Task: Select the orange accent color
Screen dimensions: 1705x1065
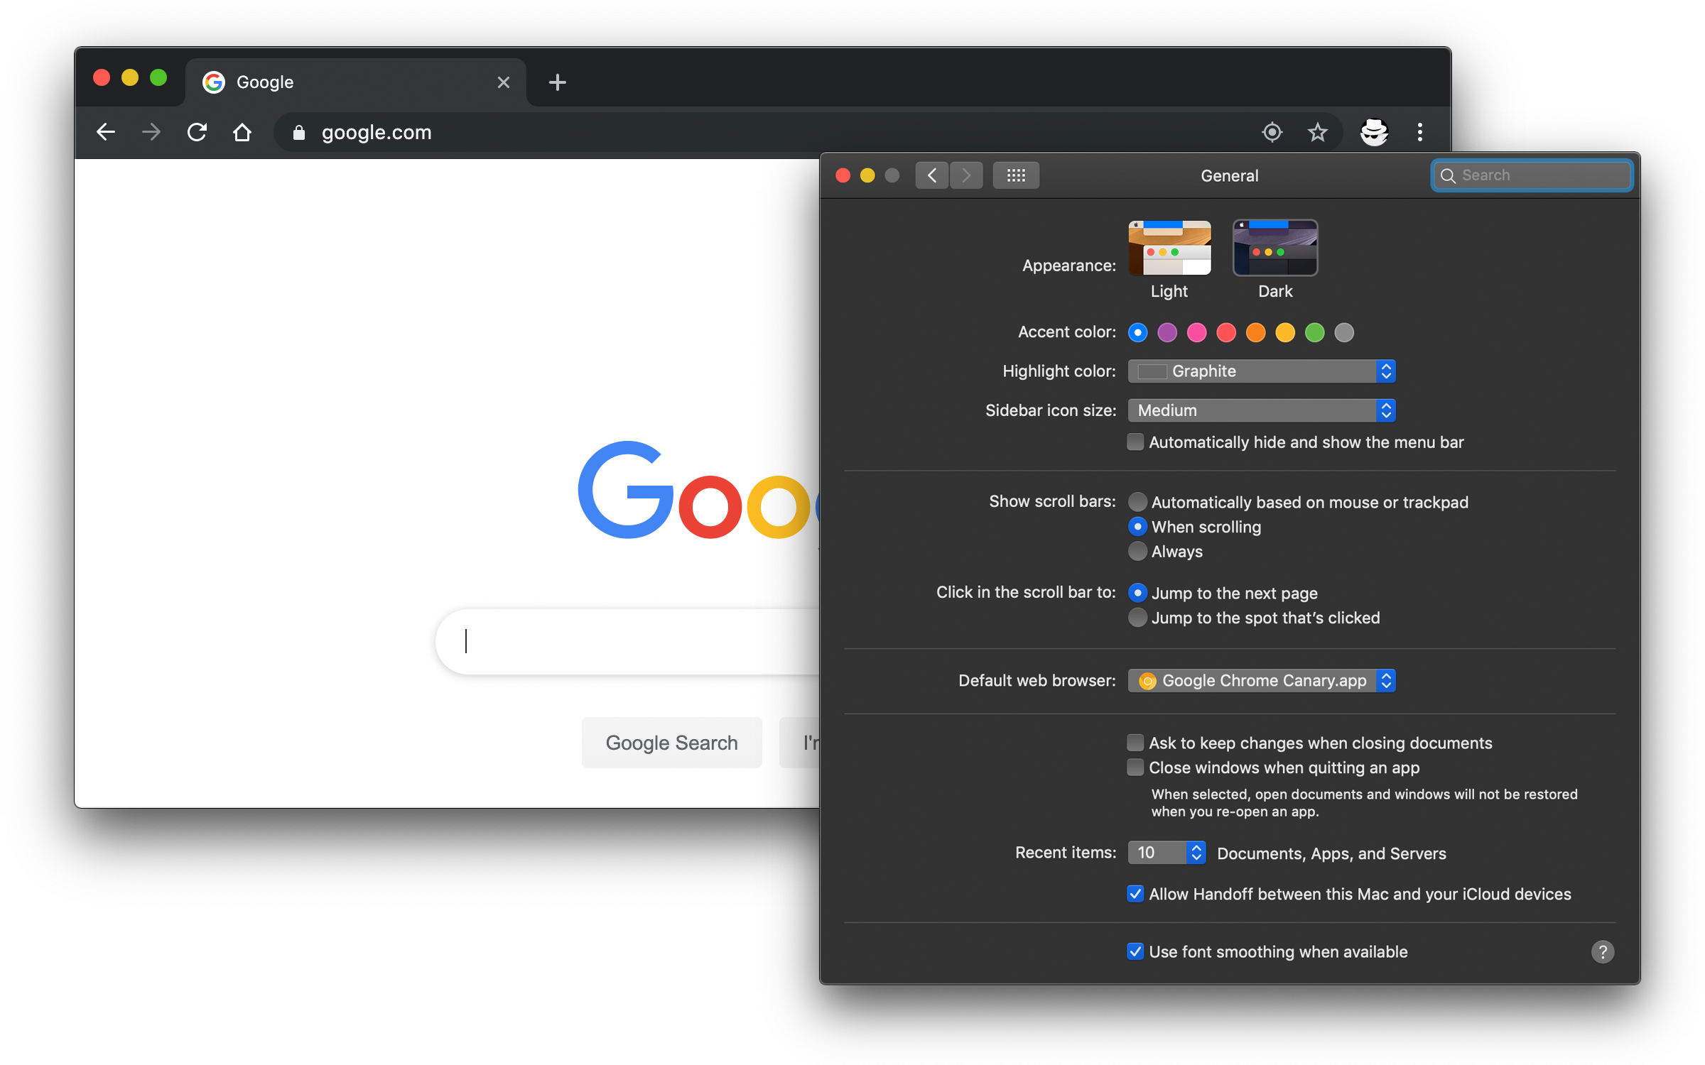Action: pos(1256,332)
